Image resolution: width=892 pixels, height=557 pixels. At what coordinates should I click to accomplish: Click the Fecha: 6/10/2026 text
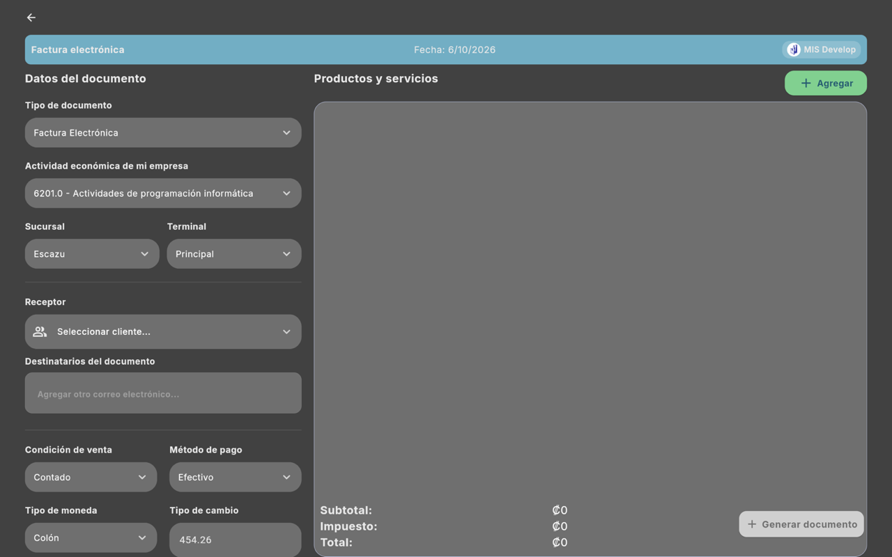point(454,49)
